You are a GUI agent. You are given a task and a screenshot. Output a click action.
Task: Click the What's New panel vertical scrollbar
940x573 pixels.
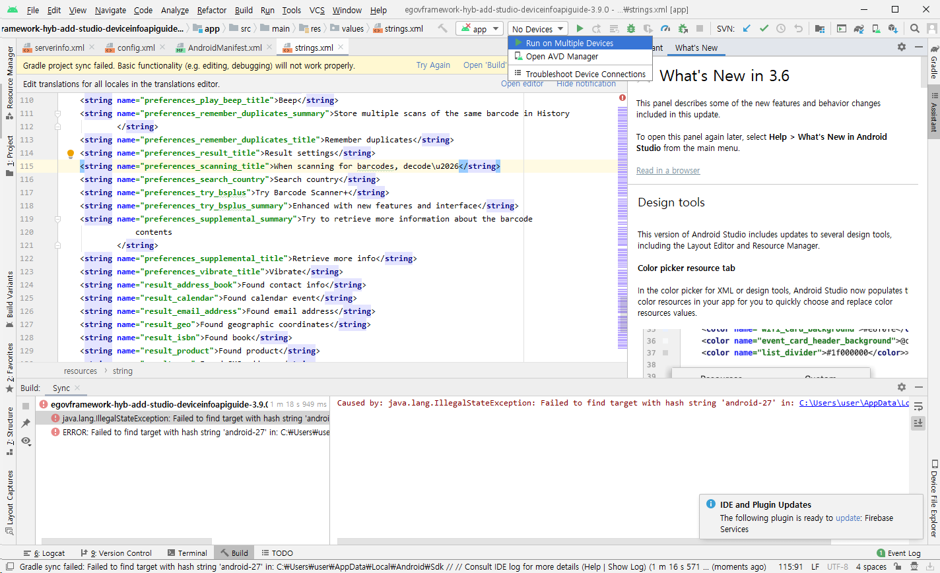923,71
